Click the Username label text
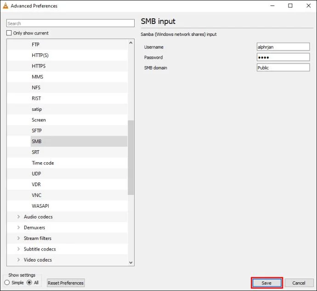This screenshot has height=291, width=317. pos(154,47)
